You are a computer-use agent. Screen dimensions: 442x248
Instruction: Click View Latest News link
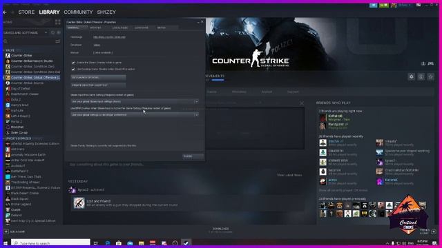[x=289, y=175]
